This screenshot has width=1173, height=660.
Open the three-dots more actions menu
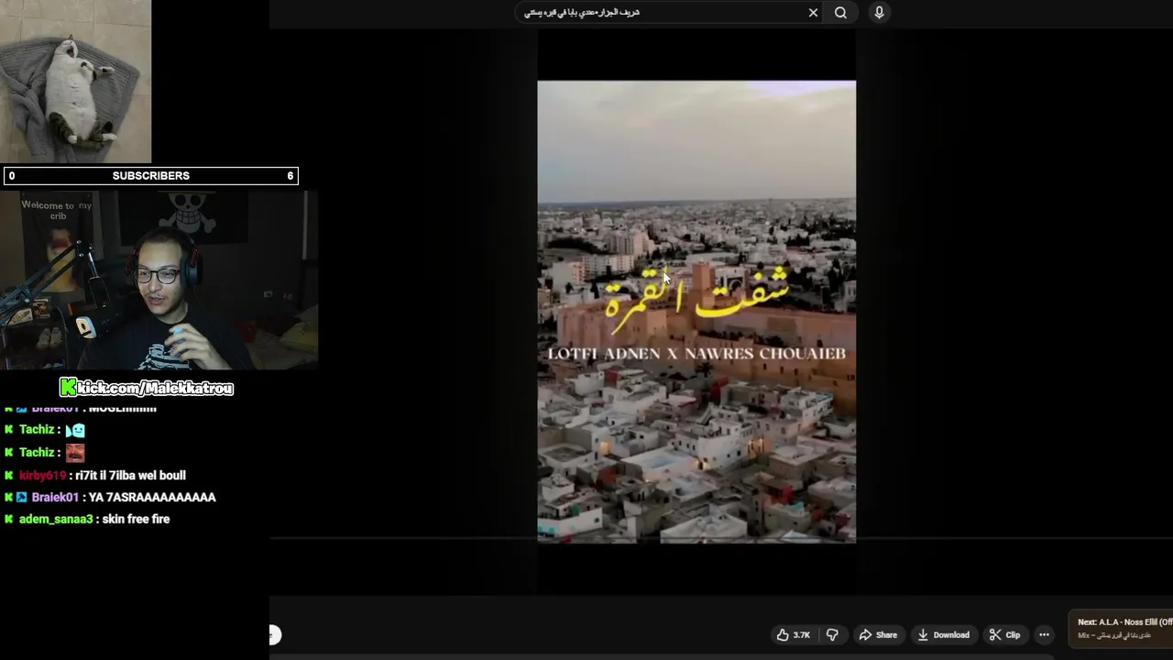click(x=1044, y=634)
